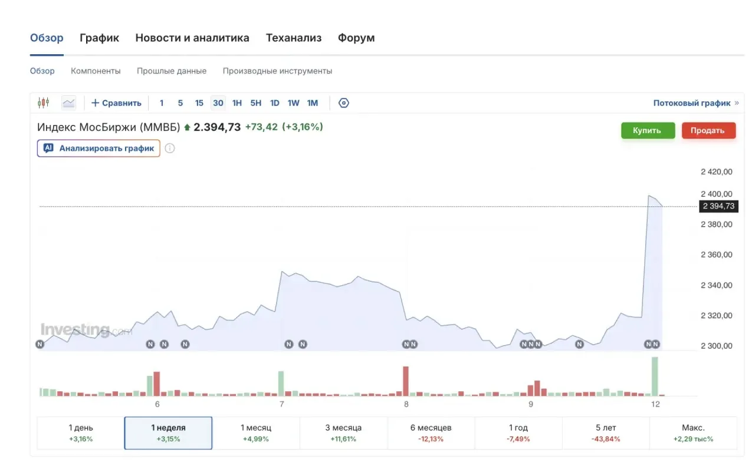Click the plus icon in Сравнить
This screenshot has width=755, height=469.
(96, 103)
